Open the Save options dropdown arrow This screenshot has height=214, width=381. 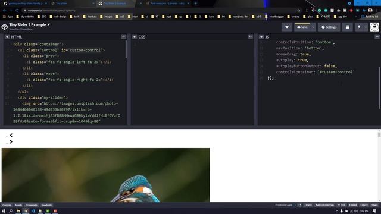(313, 27)
